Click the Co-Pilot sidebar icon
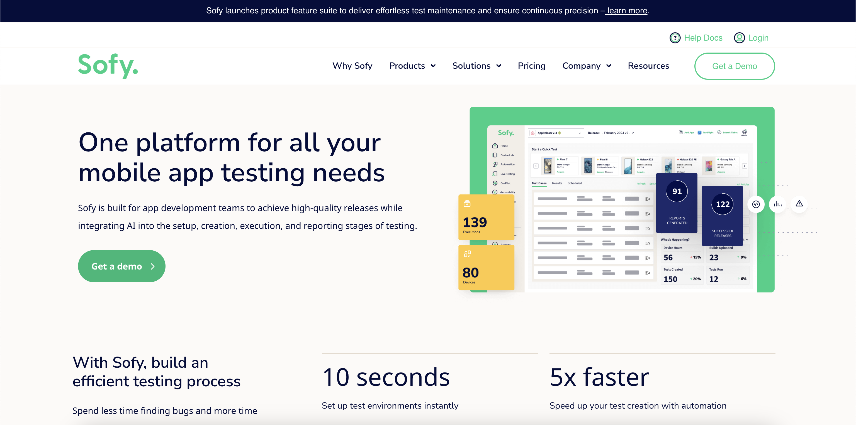The width and height of the screenshot is (856, 425). [x=495, y=183]
